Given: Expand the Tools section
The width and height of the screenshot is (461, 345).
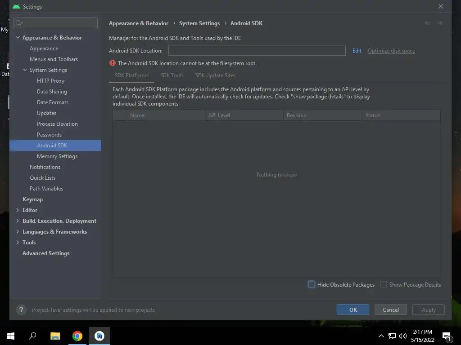Looking at the screenshot, I should tap(18, 242).
